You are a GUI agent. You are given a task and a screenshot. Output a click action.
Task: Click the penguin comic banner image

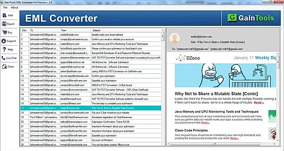(225, 75)
